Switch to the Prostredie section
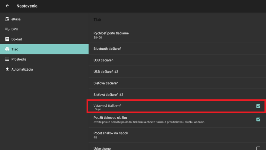266x150 pixels. click(x=19, y=59)
